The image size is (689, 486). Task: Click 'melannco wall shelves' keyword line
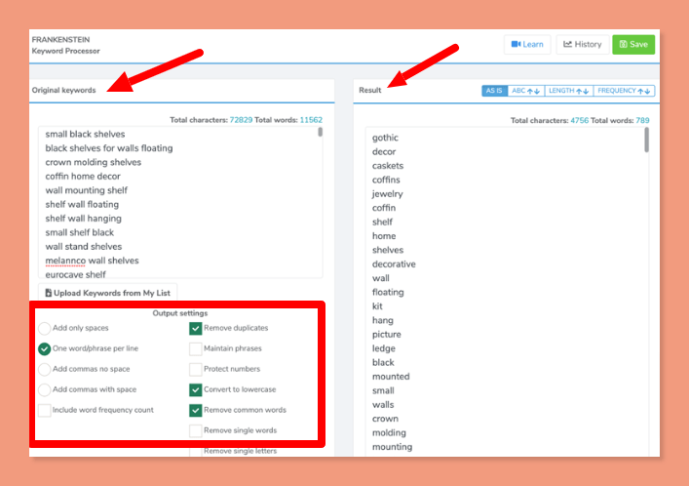pos(92,261)
